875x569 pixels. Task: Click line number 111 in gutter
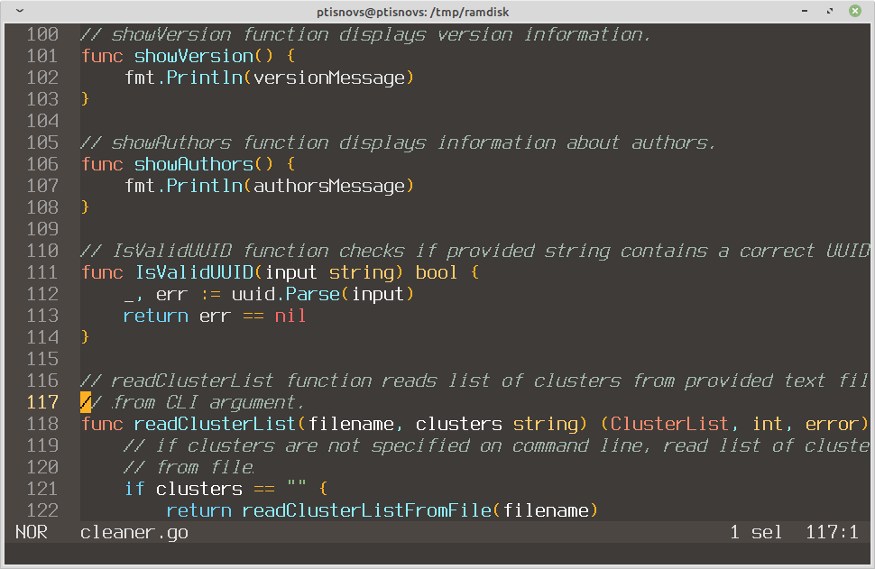point(42,273)
